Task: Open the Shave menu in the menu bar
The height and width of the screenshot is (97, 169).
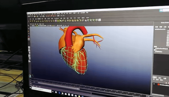Action: (44, 14)
